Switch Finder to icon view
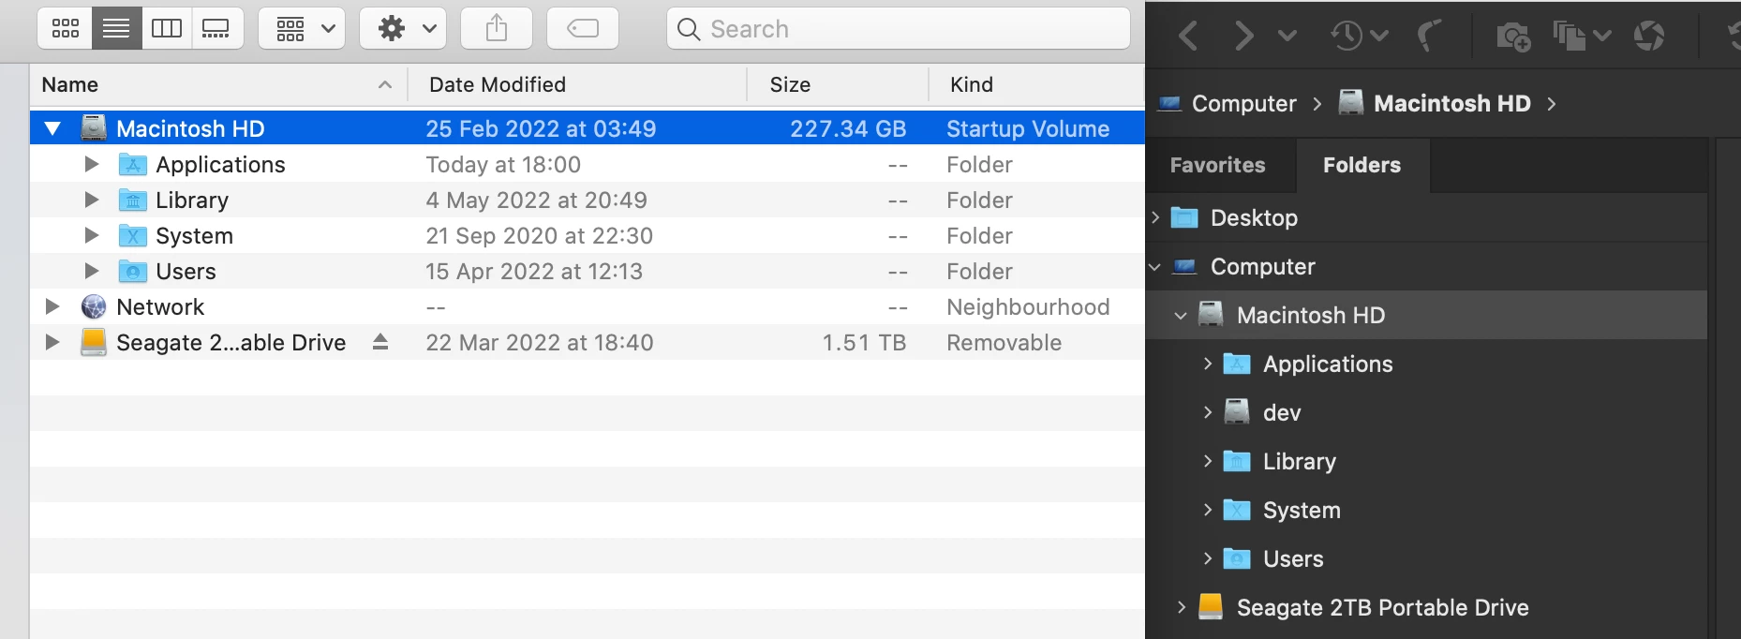1741x639 pixels. (66, 28)
